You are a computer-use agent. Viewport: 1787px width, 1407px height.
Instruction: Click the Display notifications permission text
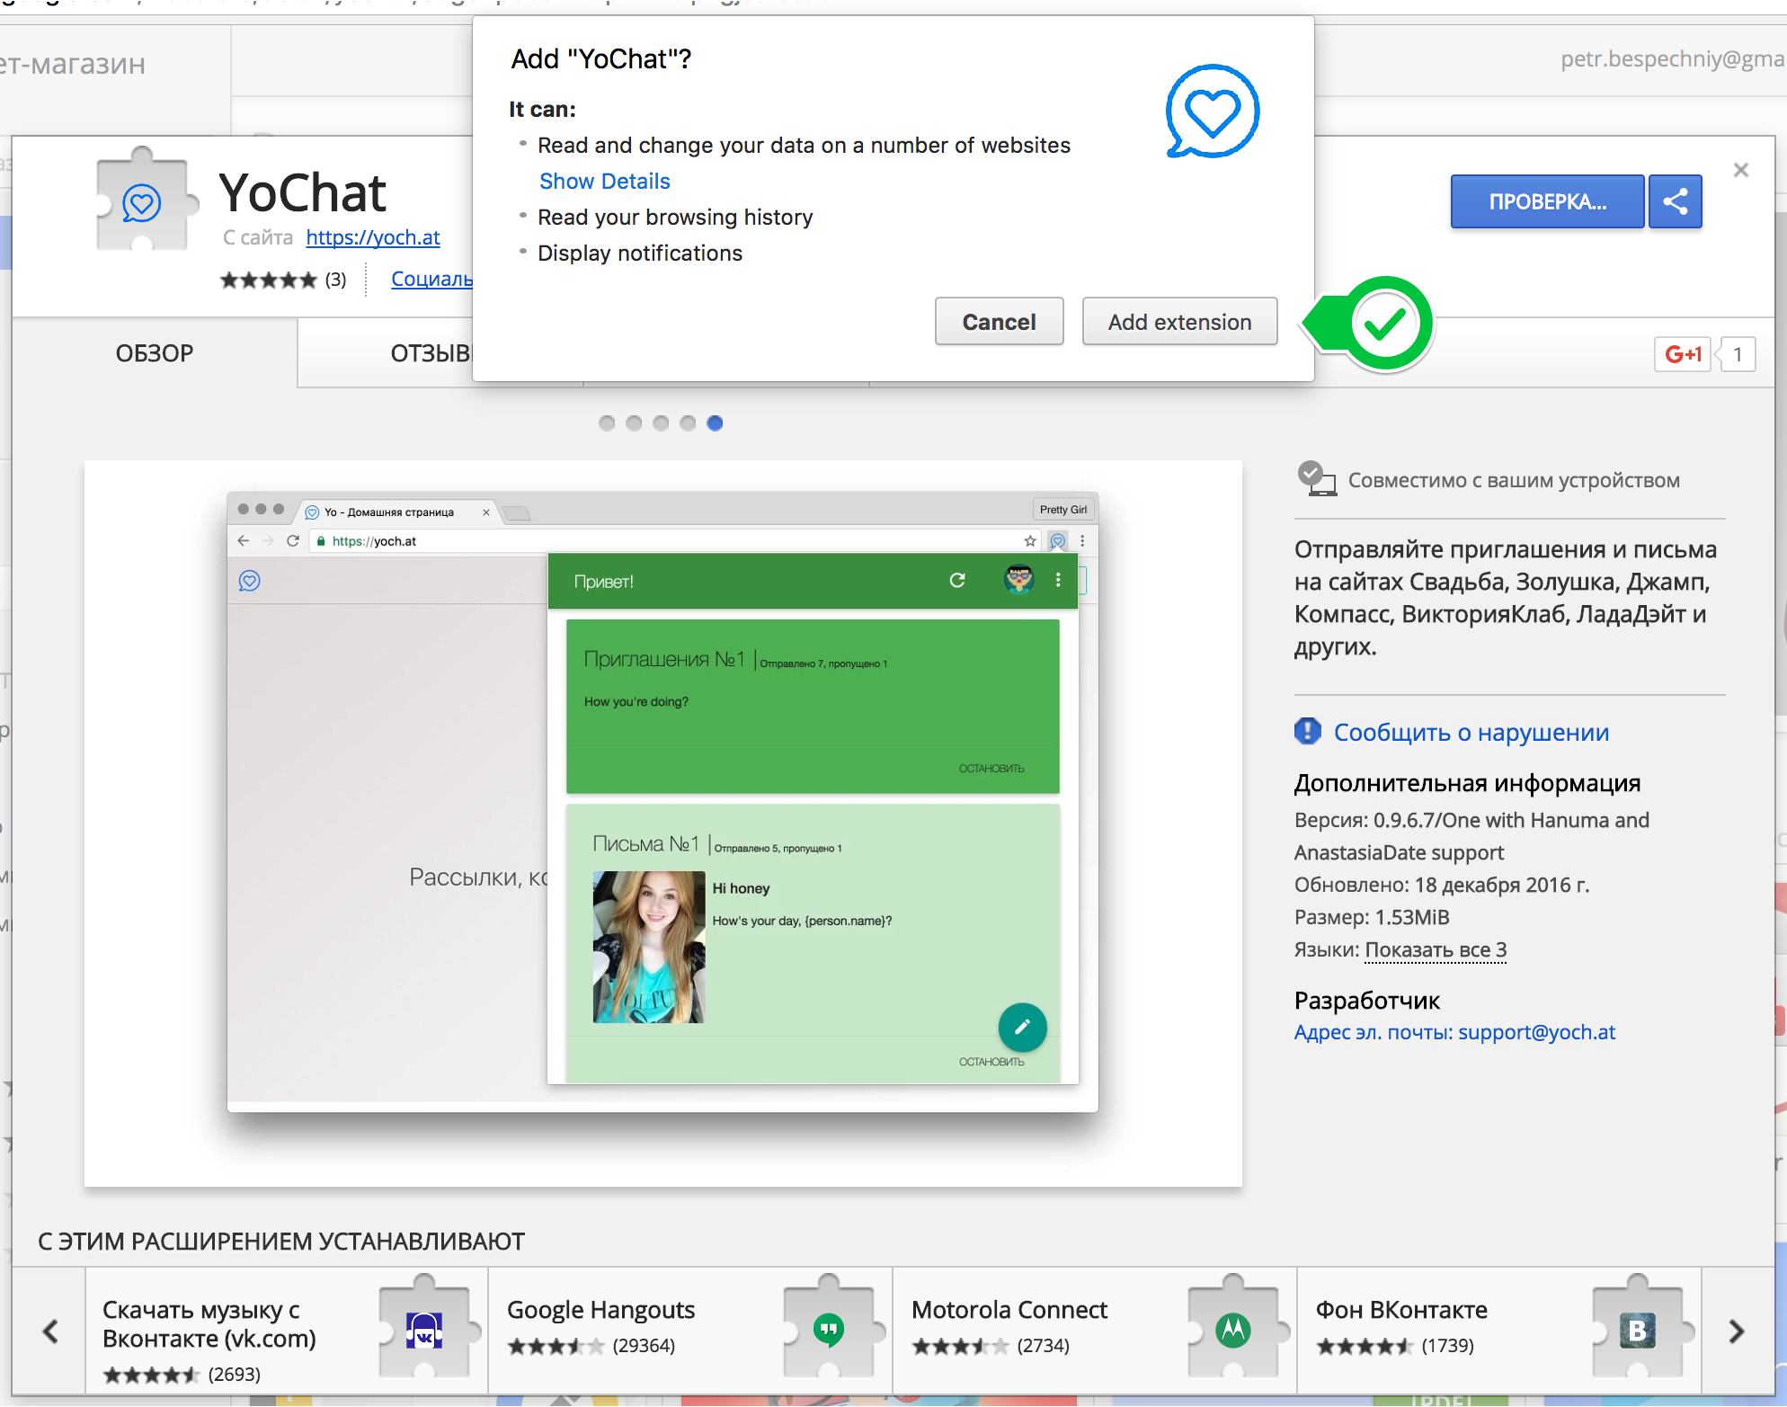(640, 254)
